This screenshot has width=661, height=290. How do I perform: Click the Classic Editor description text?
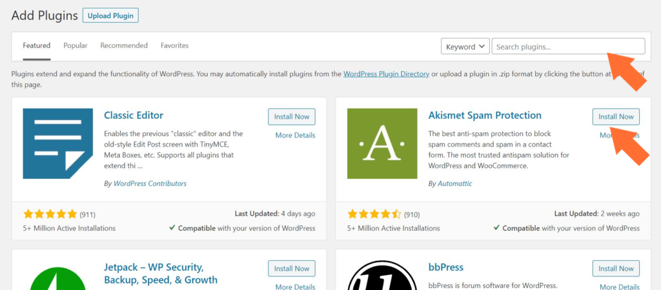[x=173, y=150]
